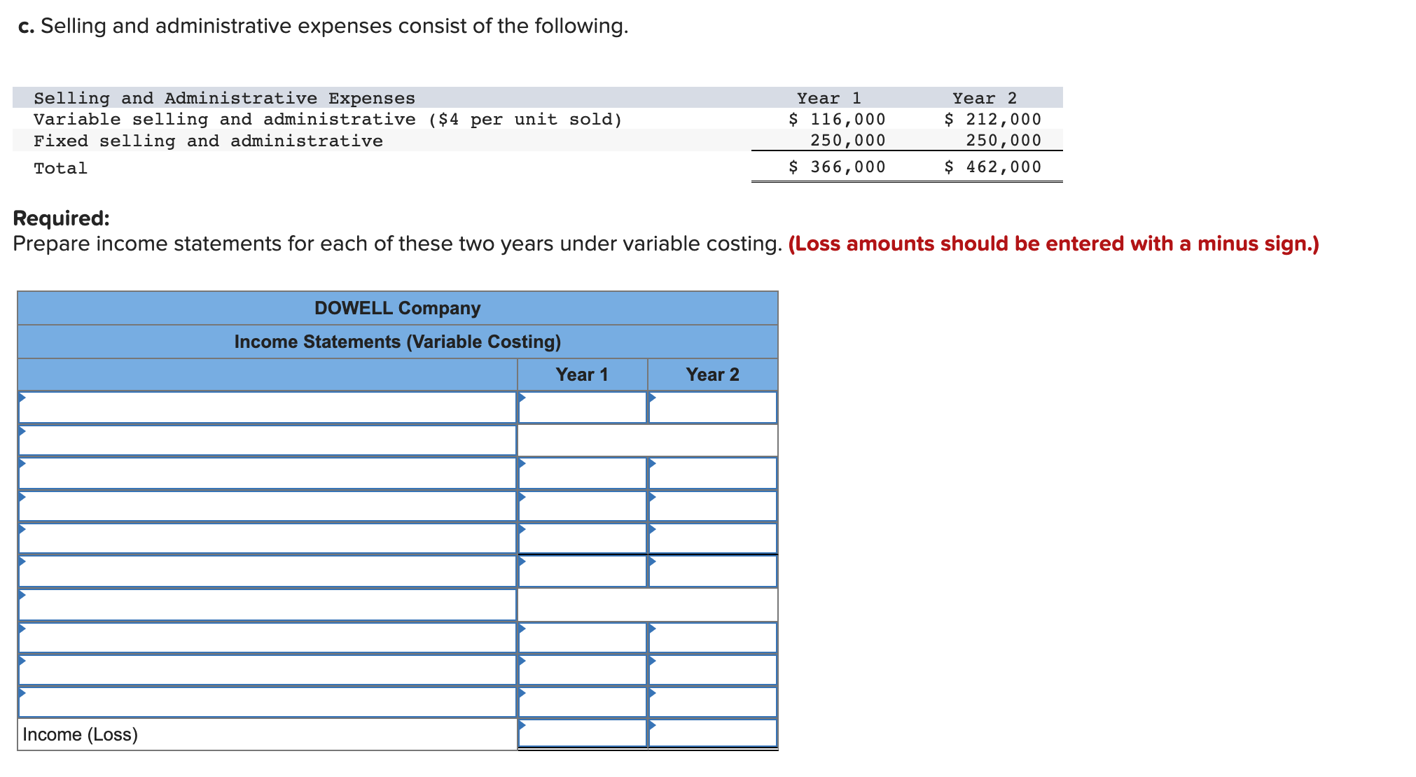Click the Income Statements (Variable Costing) header
This screenshot has width=1416, height=777.
(397, 342)
